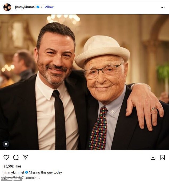View all 1,417 comments
169x181 pixels.
pos(24,178)
